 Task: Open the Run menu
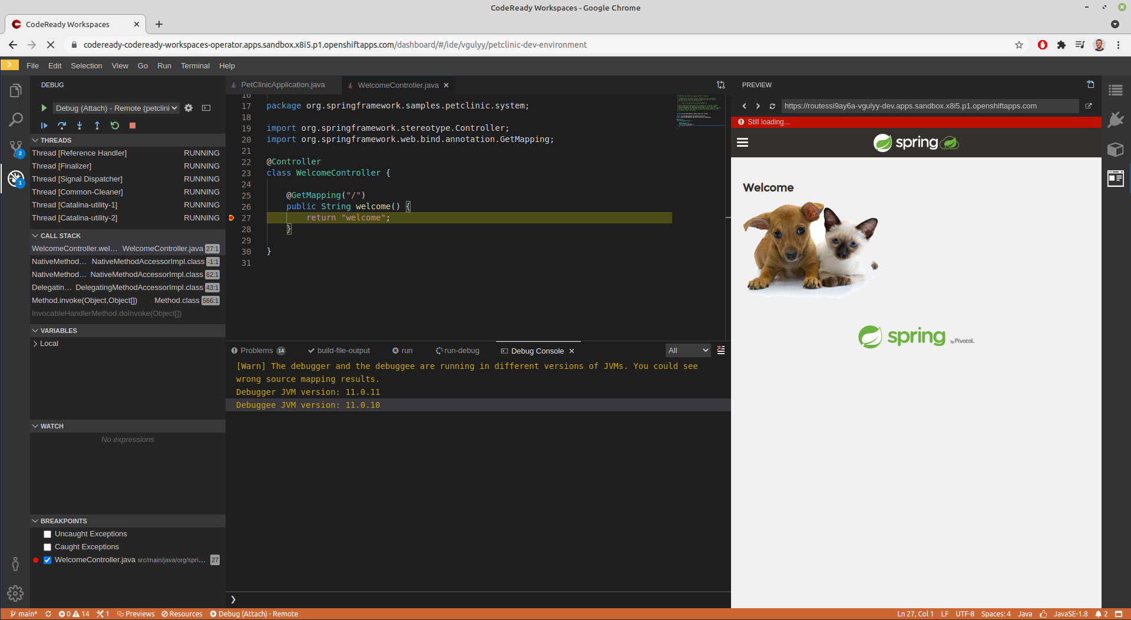click(x=164, y=65)
